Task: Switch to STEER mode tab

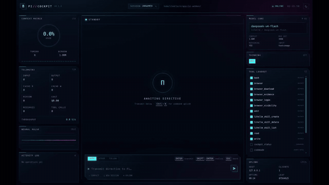Action: [102, 159]
